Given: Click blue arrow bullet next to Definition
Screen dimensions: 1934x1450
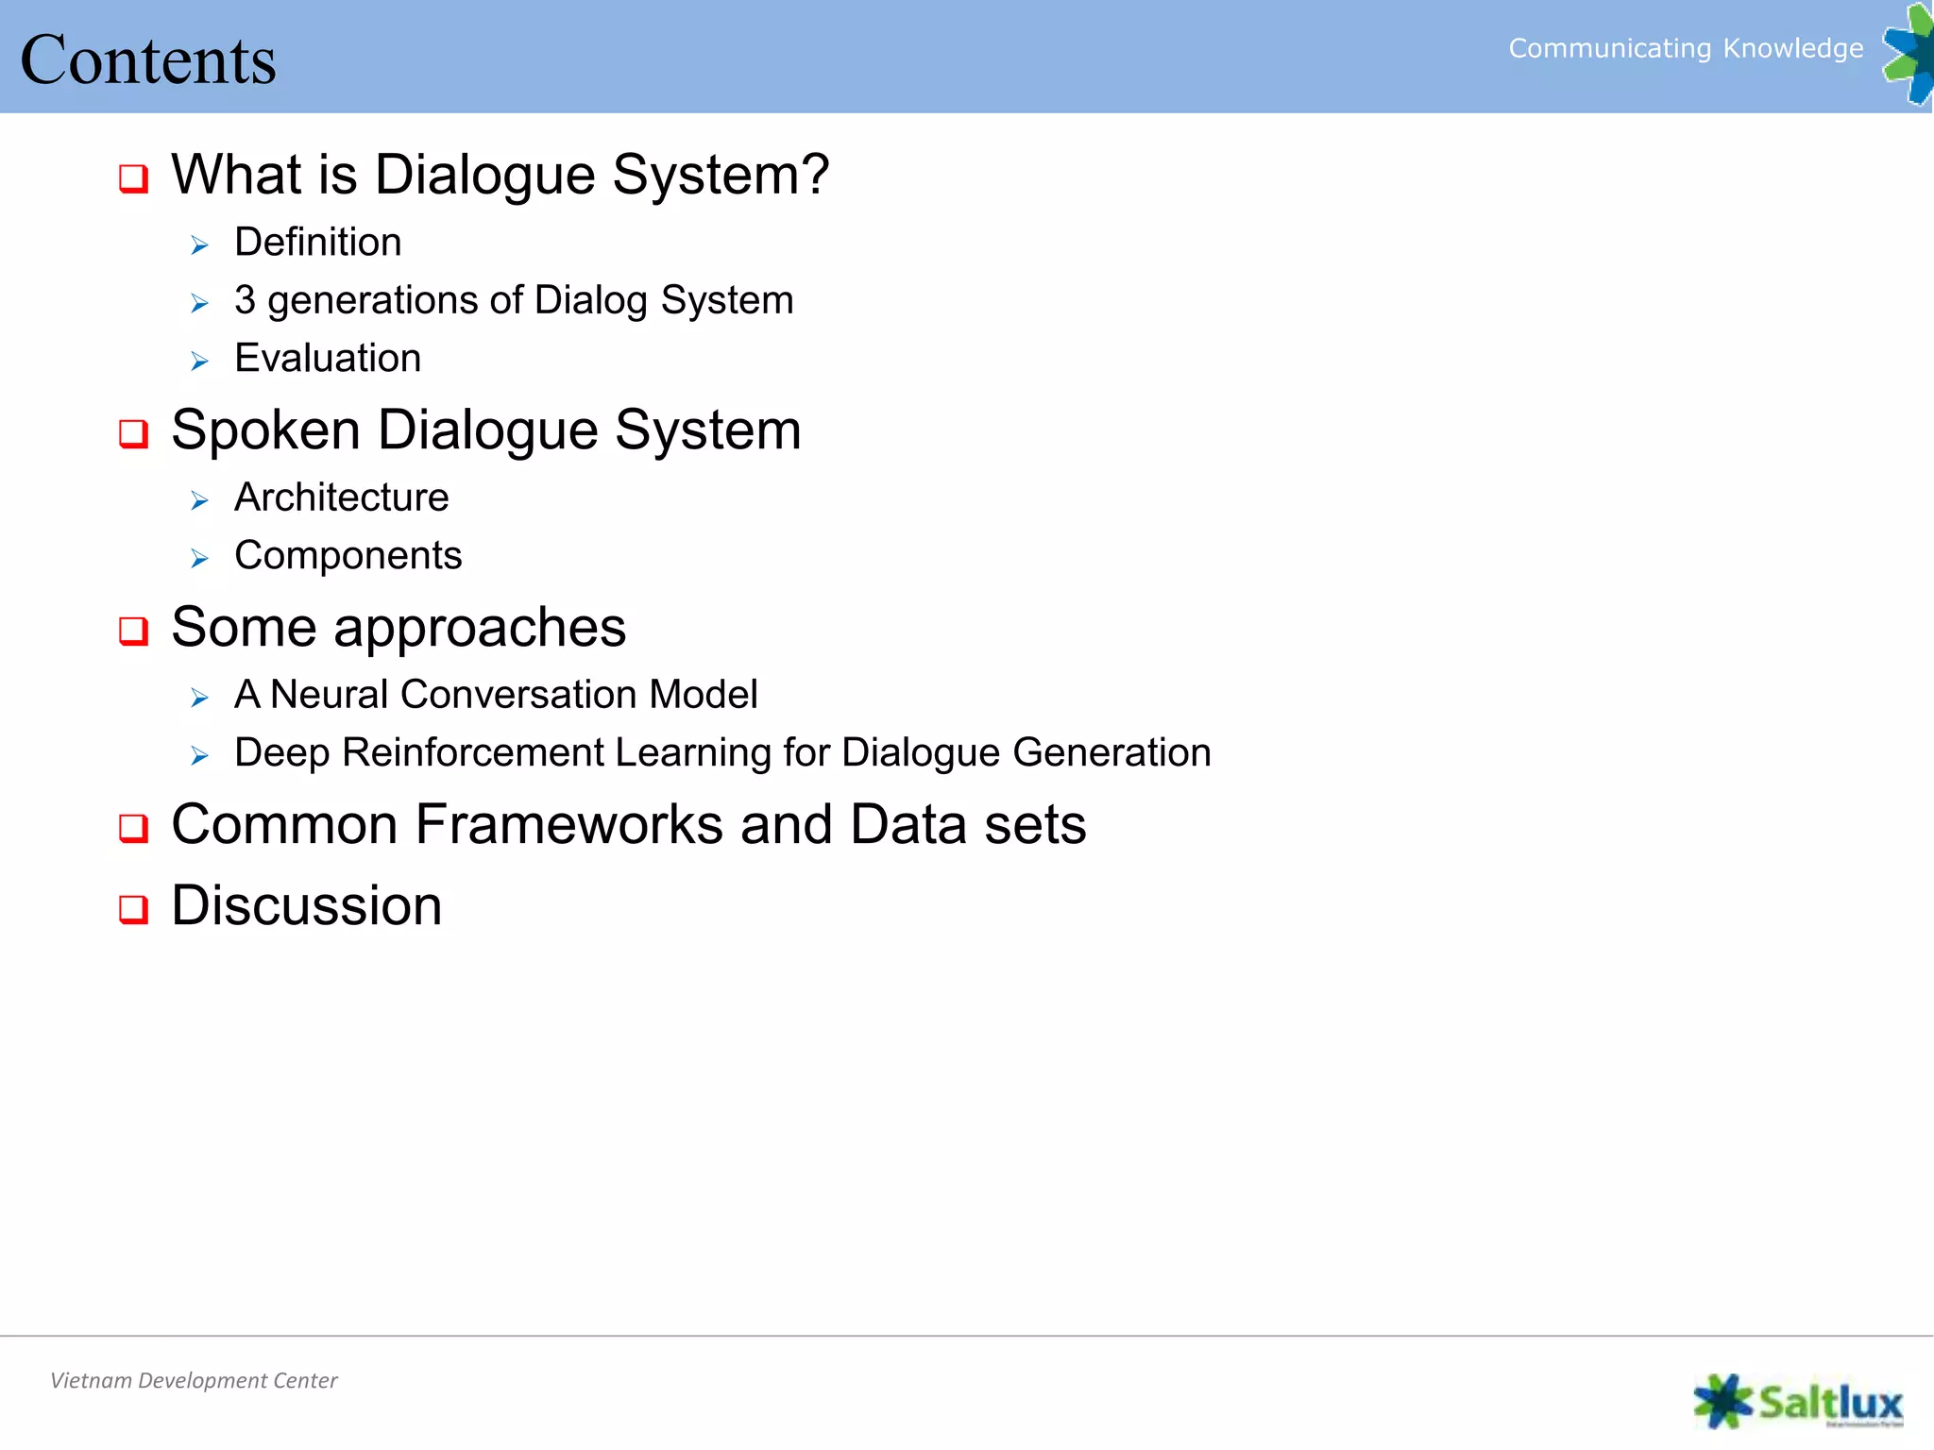Looking at the screenshot, I should [199, 245].
